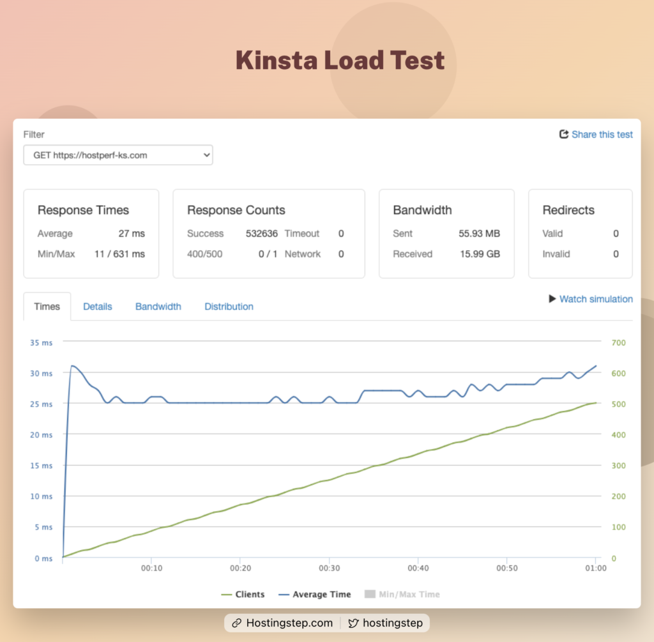
Task: Click the share icon beside Share this test
Action: tap(563, 134)
